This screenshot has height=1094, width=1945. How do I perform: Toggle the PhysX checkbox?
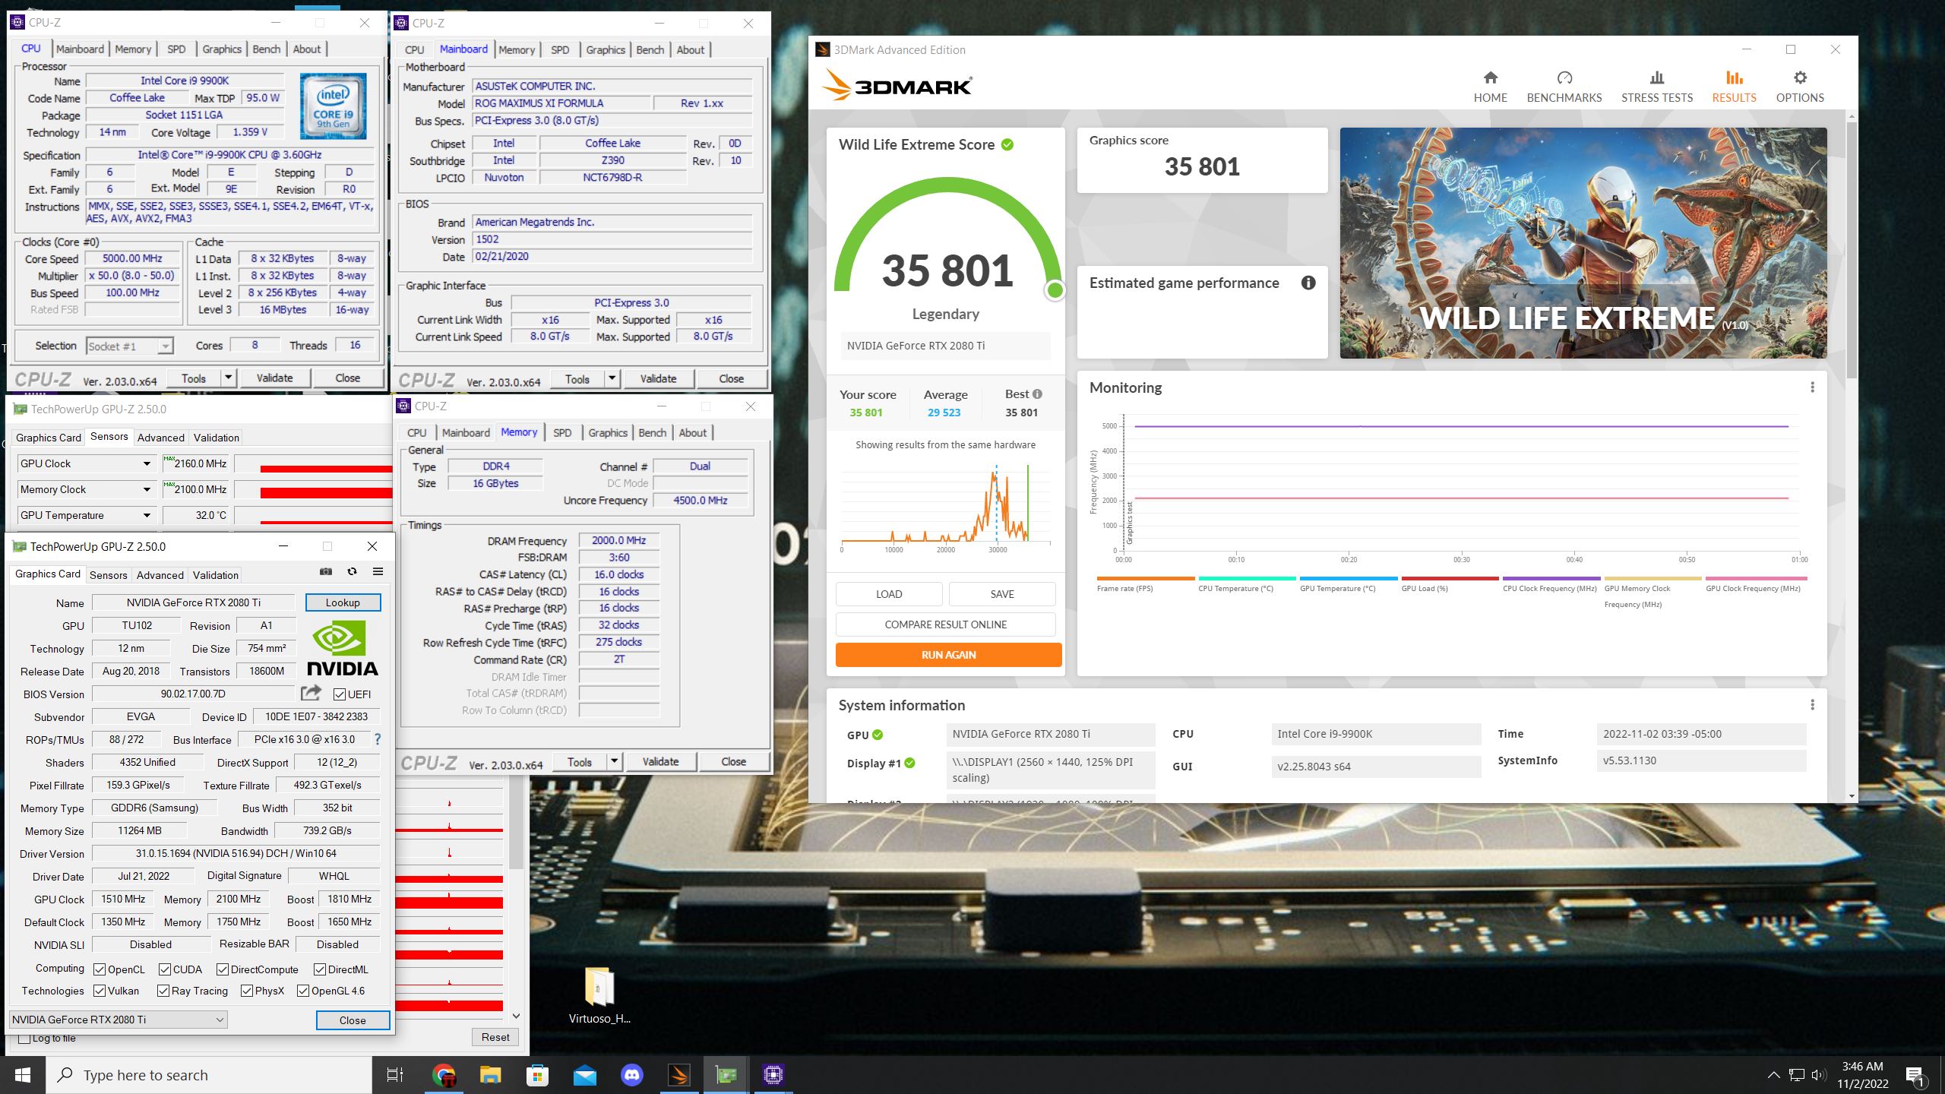pos(247,991)
